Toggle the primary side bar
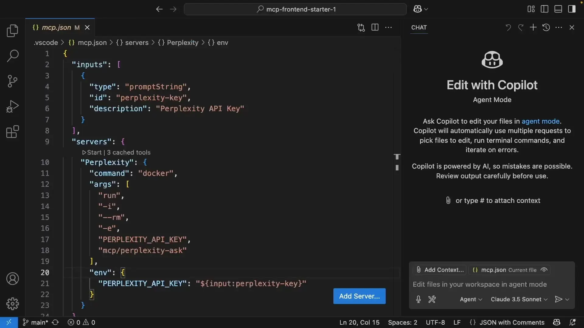 pyautogui.click(x=545, y=9)
